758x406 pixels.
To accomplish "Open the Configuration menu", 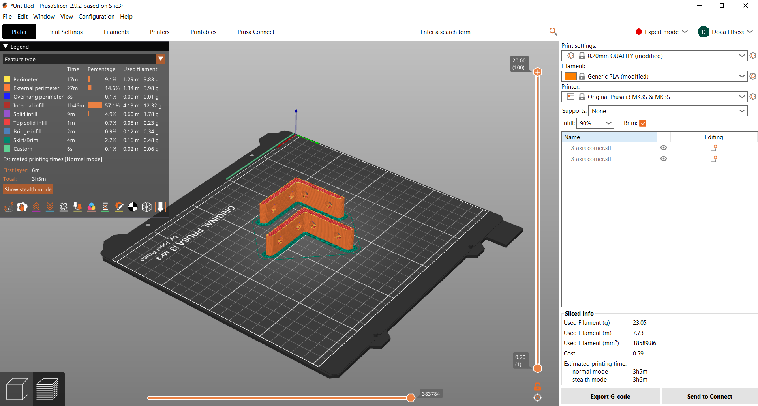I will coord(96,17).
